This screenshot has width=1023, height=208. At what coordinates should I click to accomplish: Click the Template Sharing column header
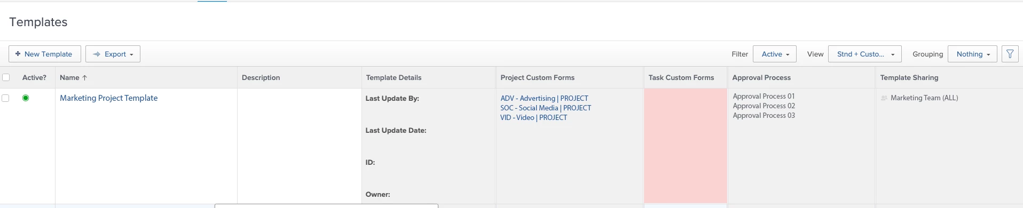[x=909, y=77]
